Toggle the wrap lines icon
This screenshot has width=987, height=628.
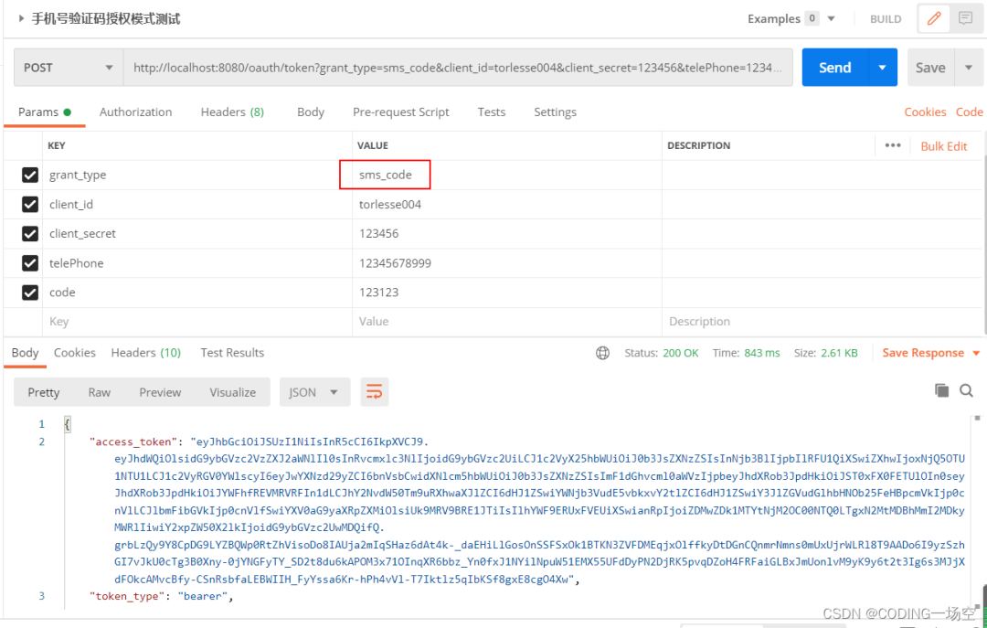tap(374, 392)
